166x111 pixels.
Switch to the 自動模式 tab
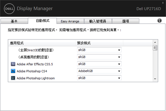point(42,21)
